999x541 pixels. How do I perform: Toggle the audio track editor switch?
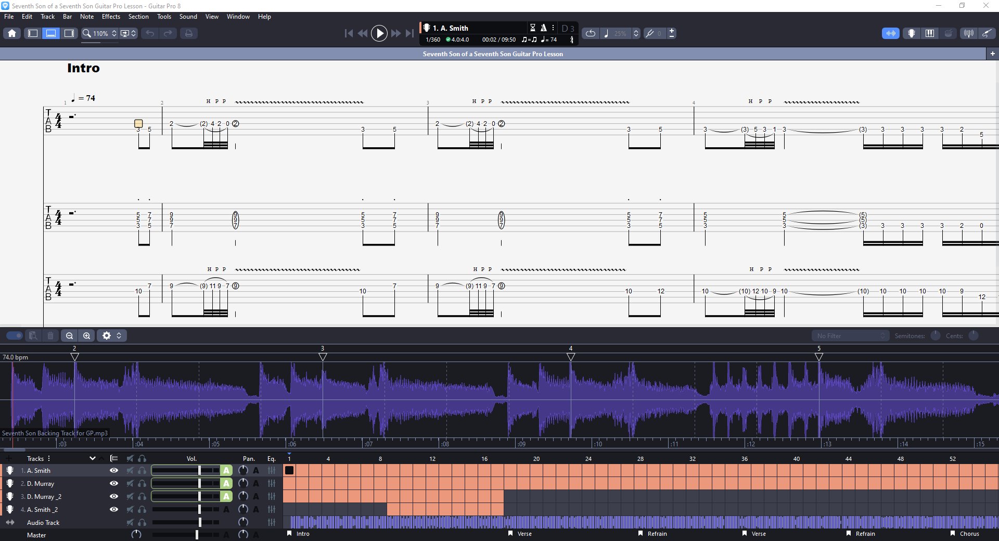pyautogui.click(x=15, y=336)
